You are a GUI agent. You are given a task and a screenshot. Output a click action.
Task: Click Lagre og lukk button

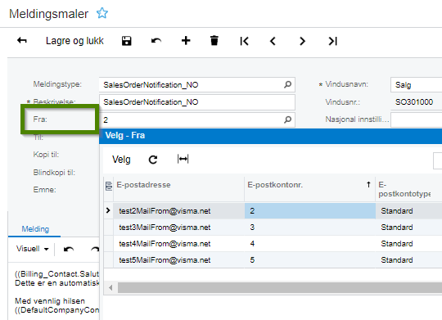(x=74, y=41)
